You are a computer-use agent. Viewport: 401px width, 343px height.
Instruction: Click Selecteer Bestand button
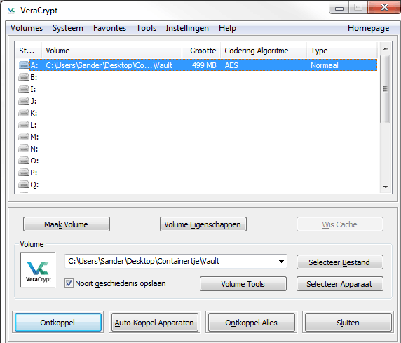[340, 262]
